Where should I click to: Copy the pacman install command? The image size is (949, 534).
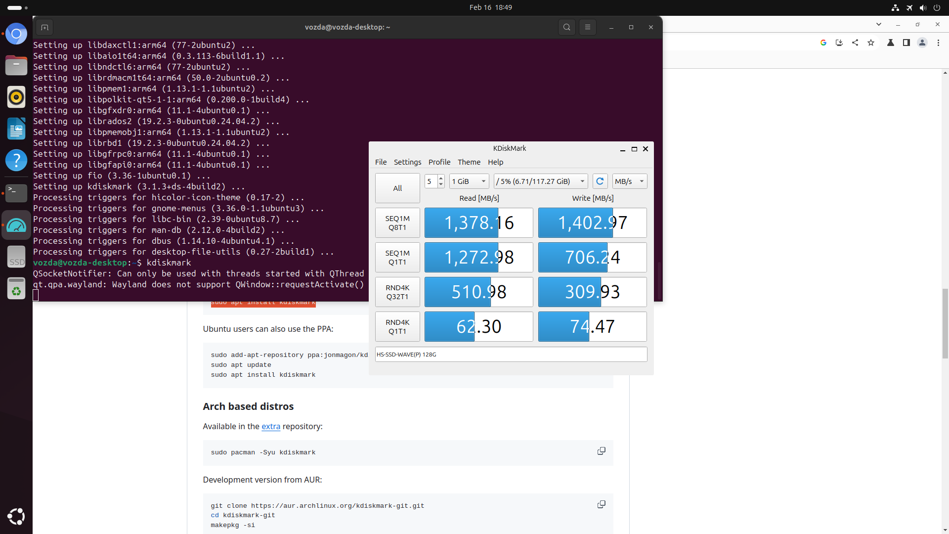[x=602, y=451]
